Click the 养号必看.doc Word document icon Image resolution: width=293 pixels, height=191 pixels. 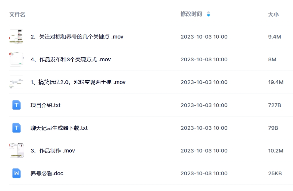[17, 173]
